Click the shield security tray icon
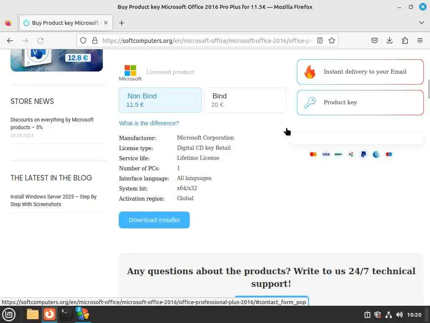 click(x=378, y=315)
